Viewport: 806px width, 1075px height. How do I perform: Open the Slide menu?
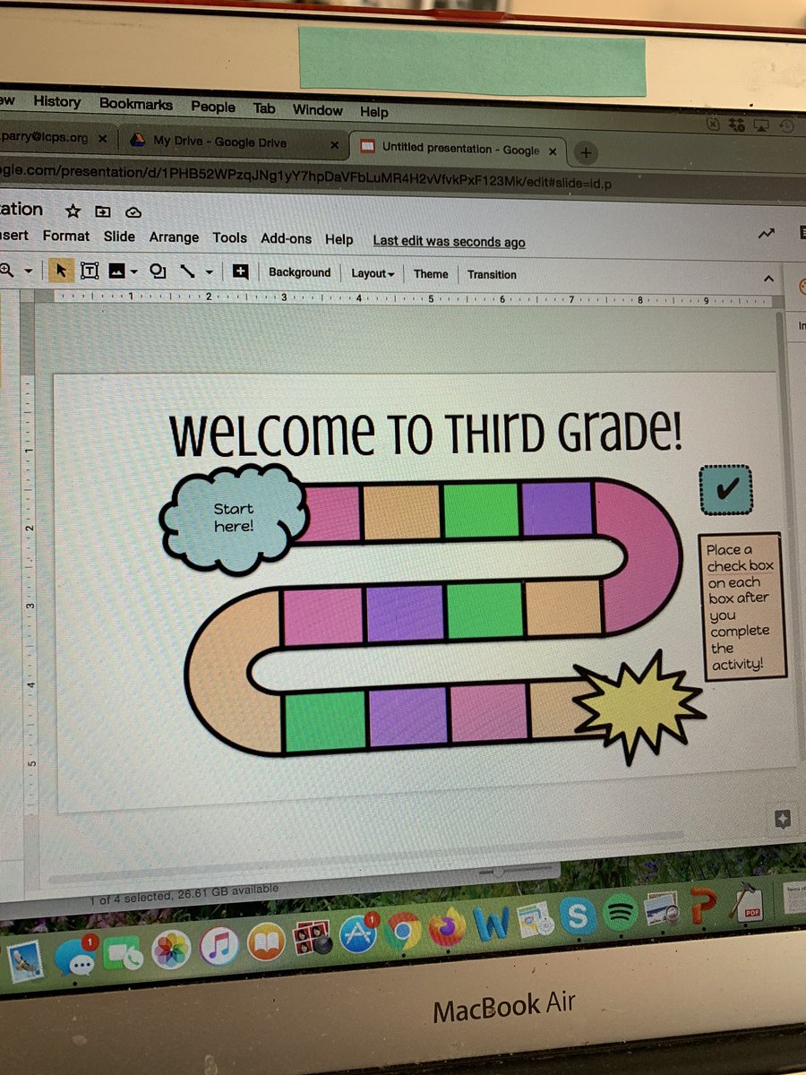coord(119,236)
